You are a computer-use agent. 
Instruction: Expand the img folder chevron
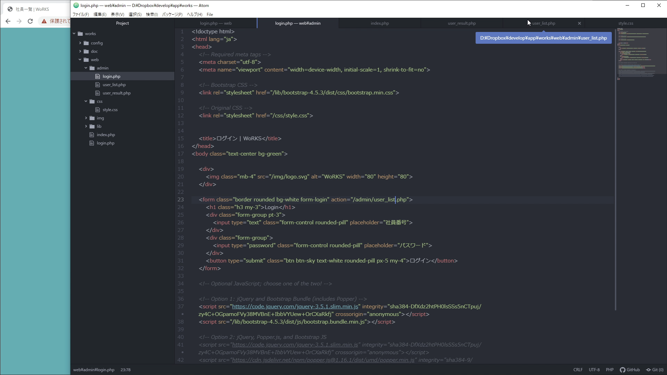[x=86, y=118]
